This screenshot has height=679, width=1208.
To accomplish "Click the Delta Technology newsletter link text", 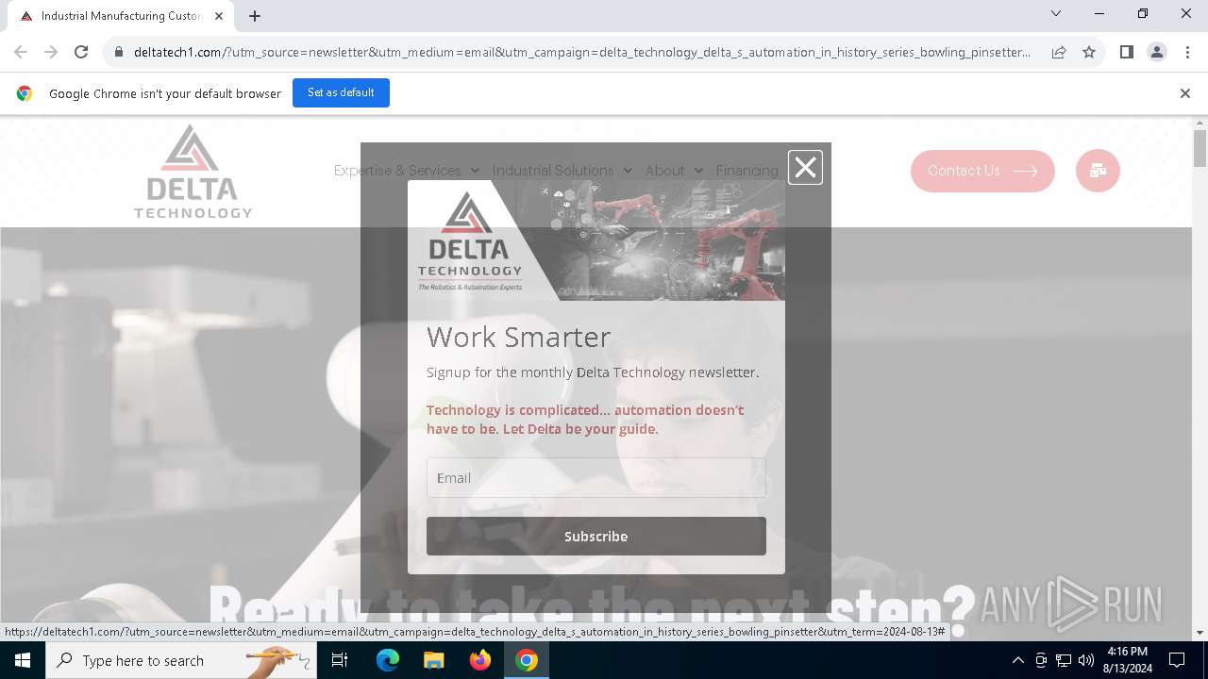I will click(667, 373).
